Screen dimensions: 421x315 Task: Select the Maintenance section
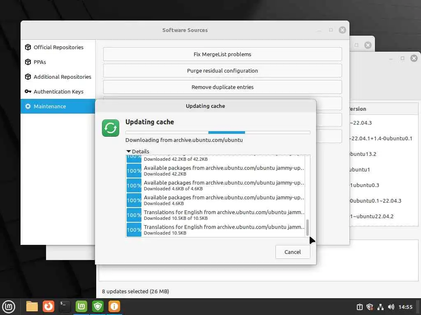(x=58, y=106)
